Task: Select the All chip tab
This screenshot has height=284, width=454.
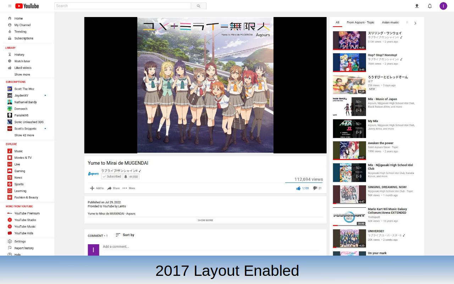Action: [x=337, y=22]
